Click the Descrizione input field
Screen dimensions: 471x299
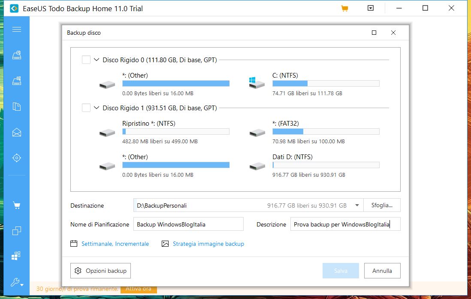point(345,224)
